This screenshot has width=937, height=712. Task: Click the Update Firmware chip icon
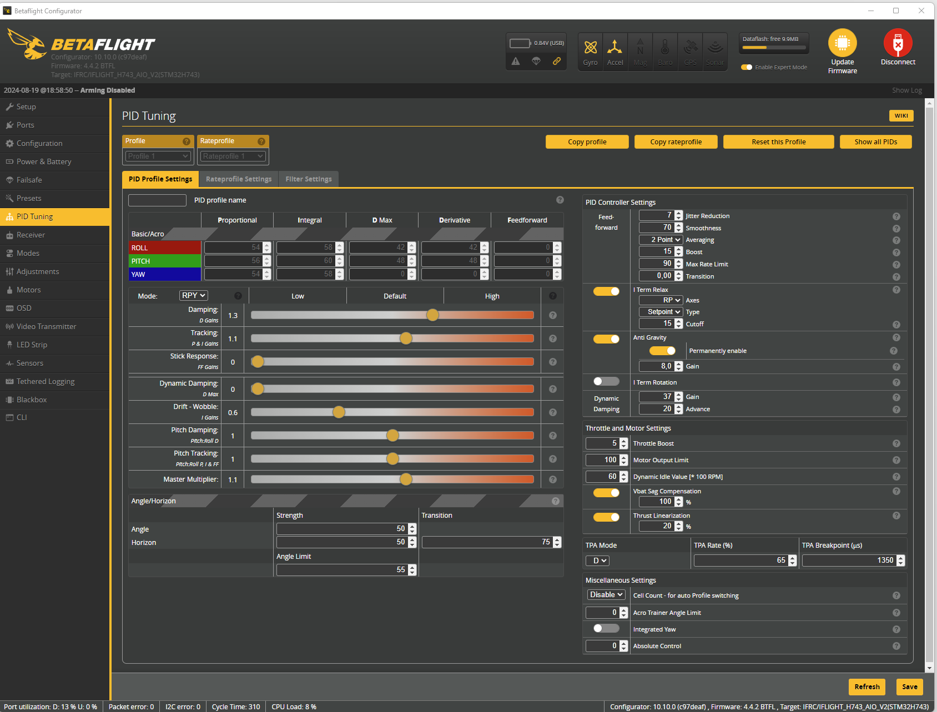843,43
